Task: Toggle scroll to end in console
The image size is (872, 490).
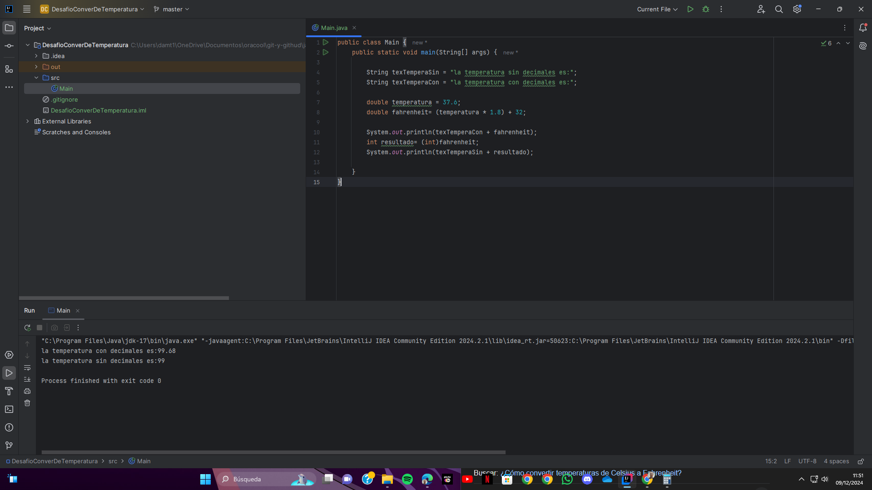Action: coord(27,379)
